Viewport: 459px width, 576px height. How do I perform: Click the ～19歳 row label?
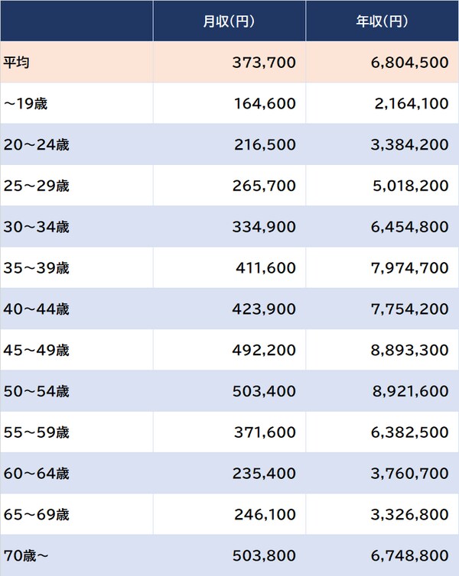click(x=25, y=104)
